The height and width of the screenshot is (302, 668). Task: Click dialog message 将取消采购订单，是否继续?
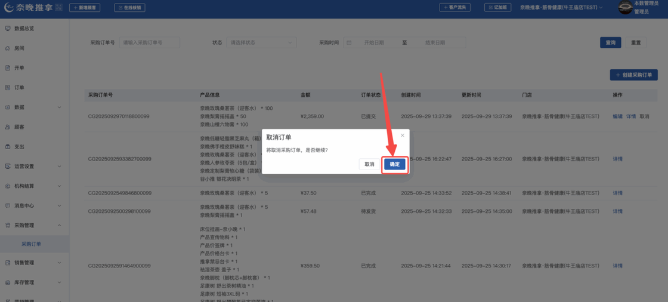coord(297,150)
